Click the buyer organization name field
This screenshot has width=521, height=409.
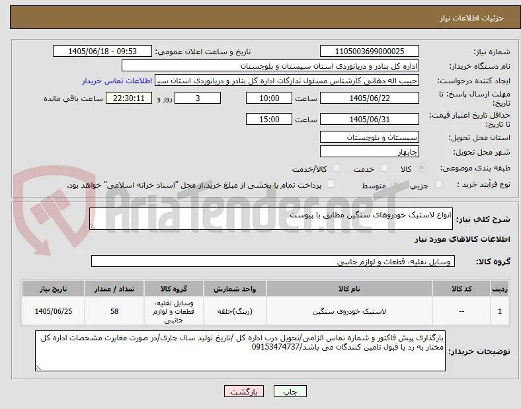[x=270, y=65]
